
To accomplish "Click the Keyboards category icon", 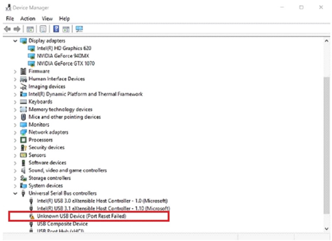I will point(23,102).
